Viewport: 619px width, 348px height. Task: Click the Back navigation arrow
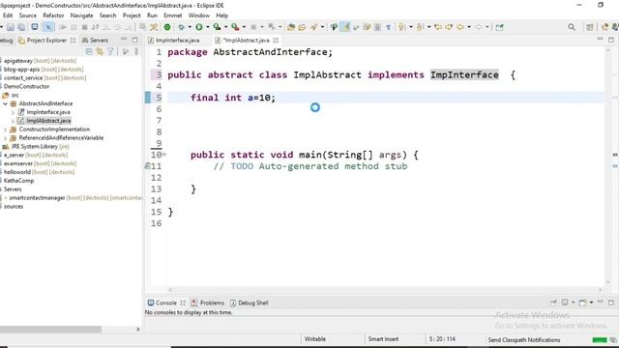460,27
